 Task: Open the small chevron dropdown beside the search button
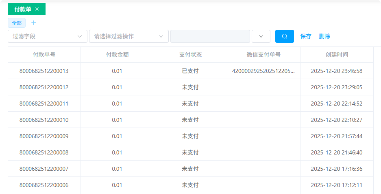[261, 36]
